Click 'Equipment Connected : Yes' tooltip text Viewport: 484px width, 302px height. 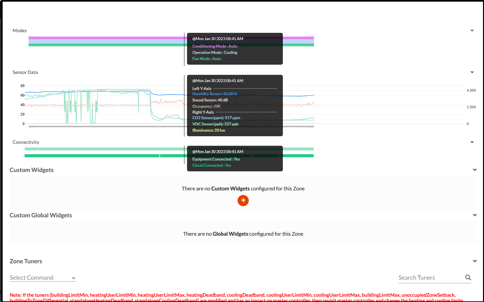(x=216, y=159)
